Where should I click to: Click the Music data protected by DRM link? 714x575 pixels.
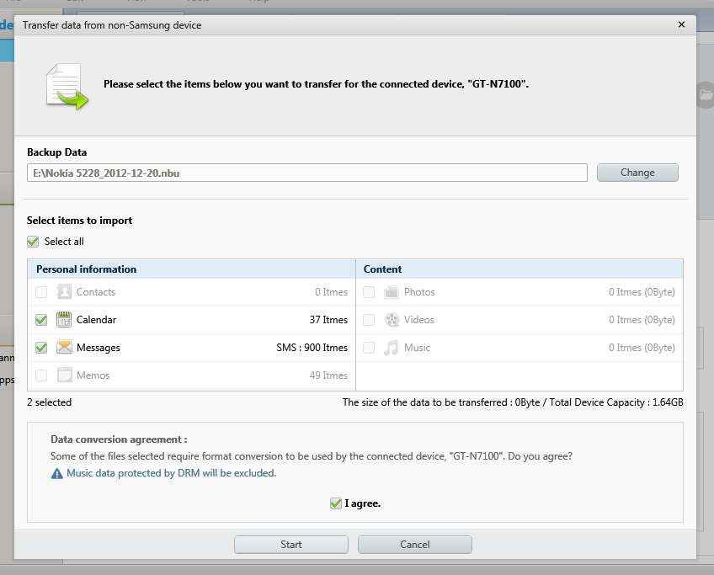tap(171, 473)
